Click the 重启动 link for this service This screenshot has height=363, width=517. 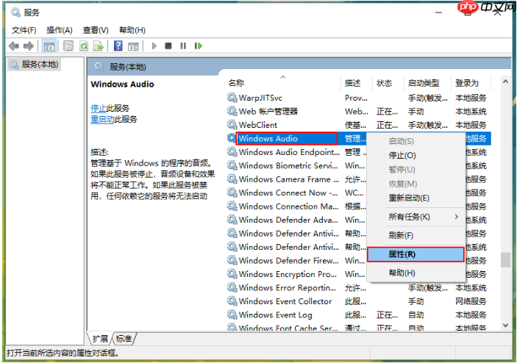click(102, 119)
